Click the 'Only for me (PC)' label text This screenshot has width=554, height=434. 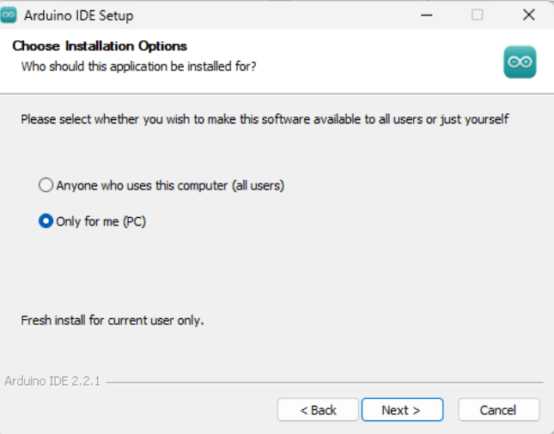100,221
